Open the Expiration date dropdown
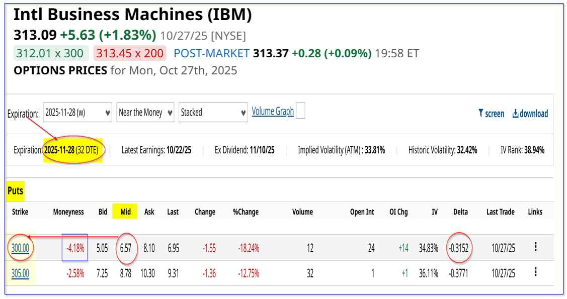 tap(77, 113)
